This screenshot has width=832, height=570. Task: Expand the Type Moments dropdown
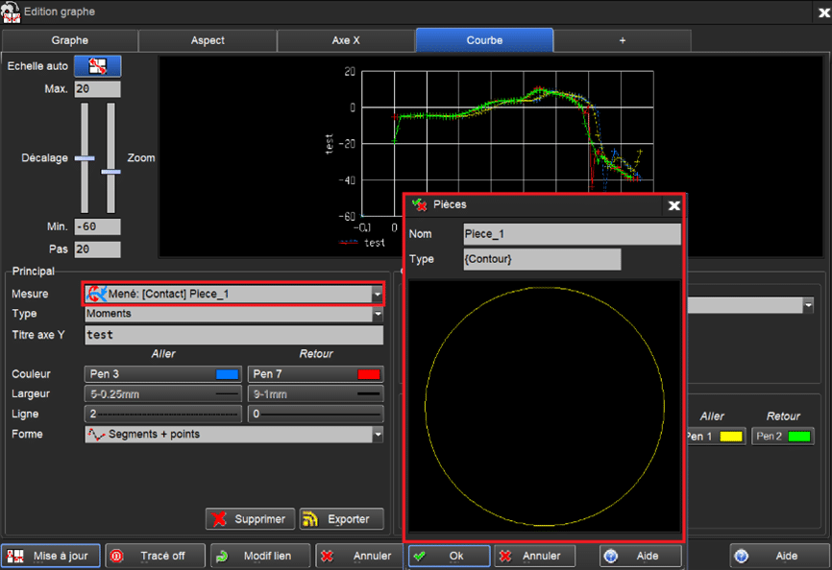click(377, 314)
